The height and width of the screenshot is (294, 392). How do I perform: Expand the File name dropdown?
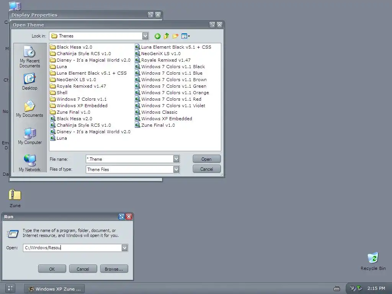point(176,159)
